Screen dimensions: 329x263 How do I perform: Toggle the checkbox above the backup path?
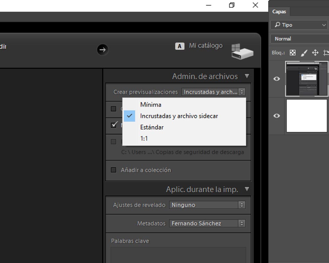click(113, 142)
